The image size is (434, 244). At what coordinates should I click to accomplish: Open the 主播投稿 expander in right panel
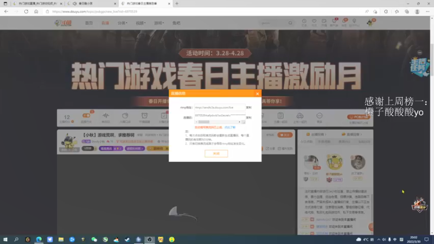(x=316, y=134)
